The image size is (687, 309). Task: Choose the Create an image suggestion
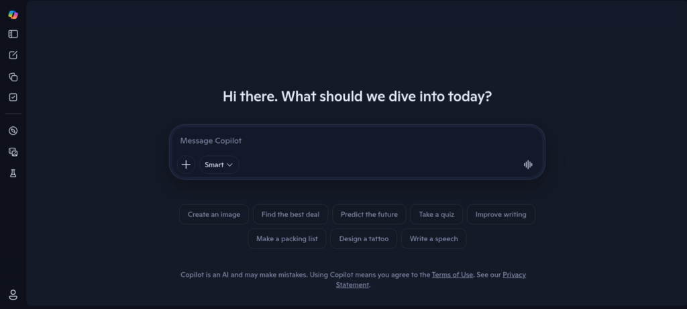click(214, 214)
